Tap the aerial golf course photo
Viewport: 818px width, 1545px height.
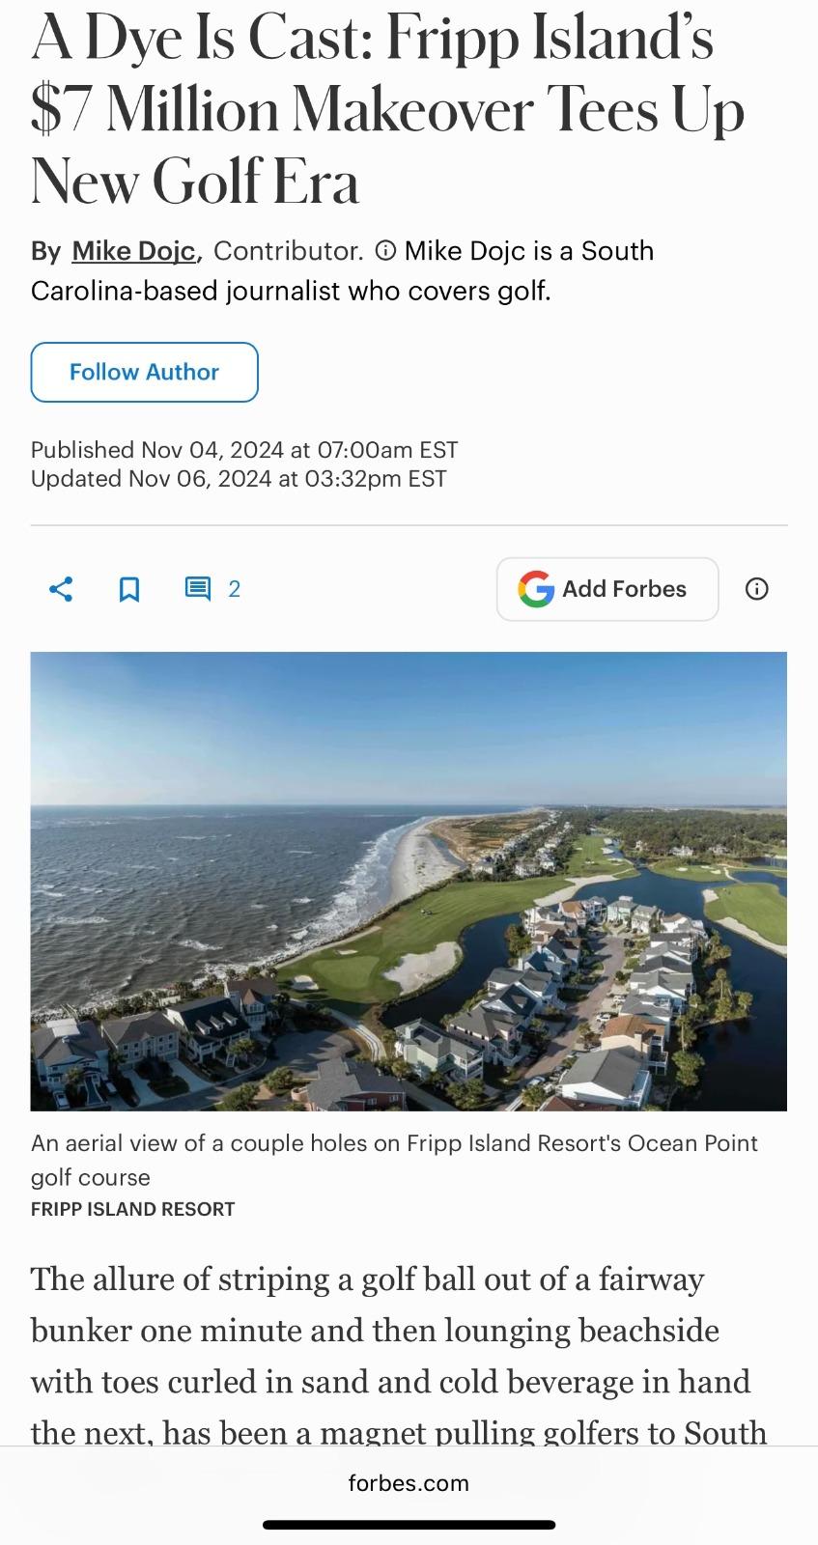[x=409, y=881]
